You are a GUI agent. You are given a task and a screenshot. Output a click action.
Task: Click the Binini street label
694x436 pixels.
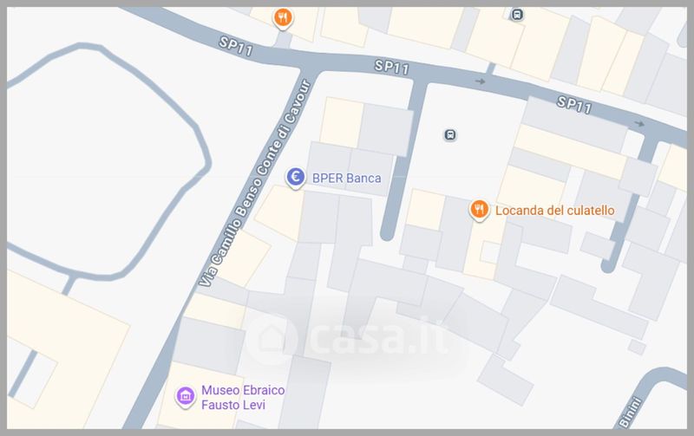[631, 413]
